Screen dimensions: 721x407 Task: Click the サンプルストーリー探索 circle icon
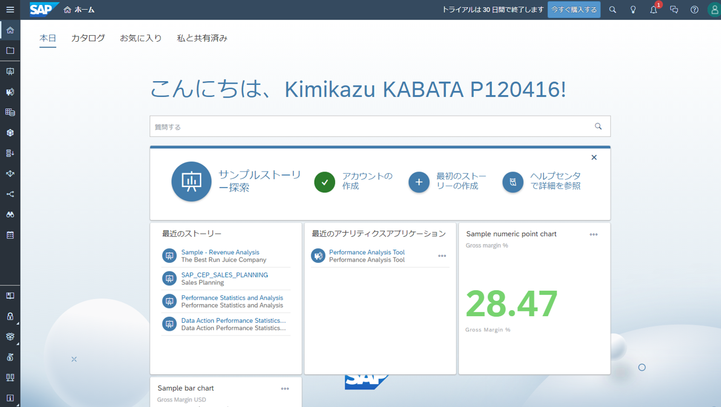[x=191, y=181]
